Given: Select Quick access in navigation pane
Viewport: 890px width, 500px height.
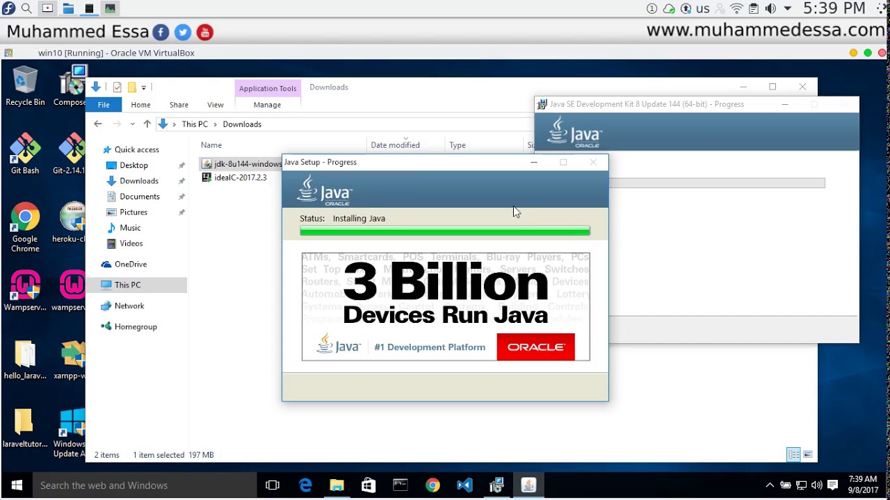Looking at the screenshot, I should point(136,149).
